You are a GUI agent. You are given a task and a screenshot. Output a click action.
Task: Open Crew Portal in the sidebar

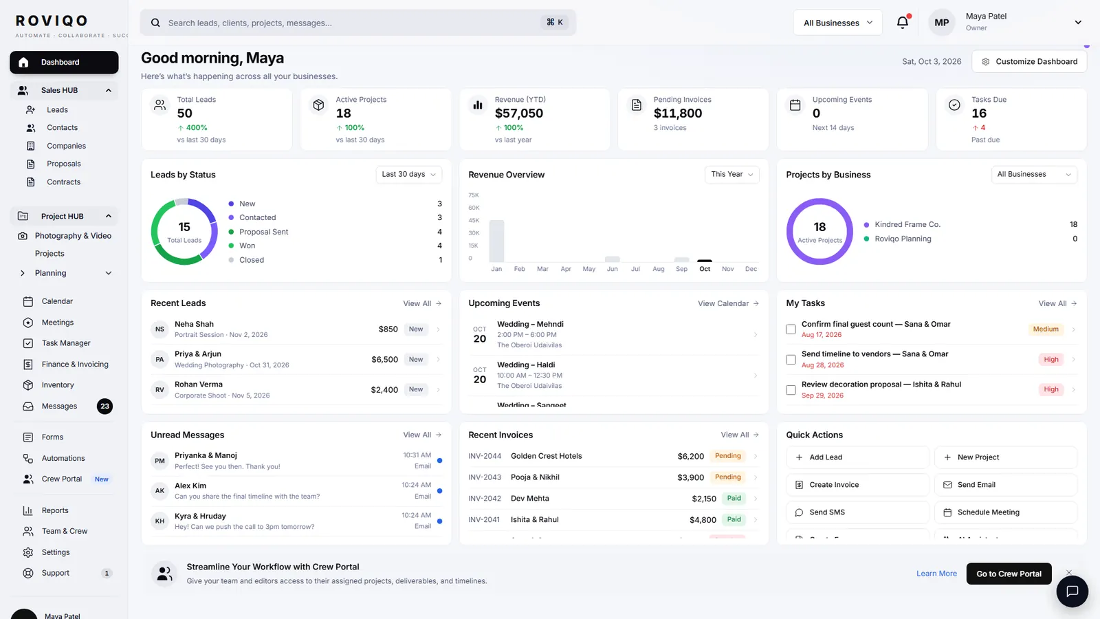62,479
